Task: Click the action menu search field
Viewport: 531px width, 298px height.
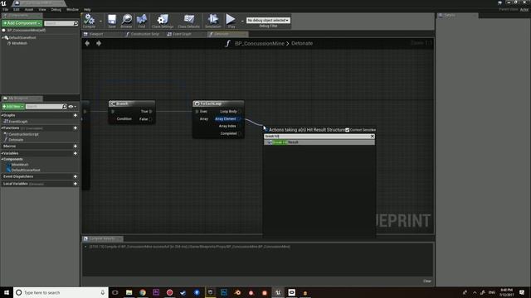Action: [317, 136]
